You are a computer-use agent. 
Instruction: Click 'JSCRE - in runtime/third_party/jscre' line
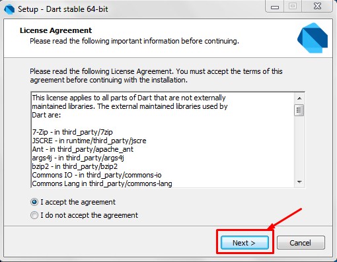(89, 141)
